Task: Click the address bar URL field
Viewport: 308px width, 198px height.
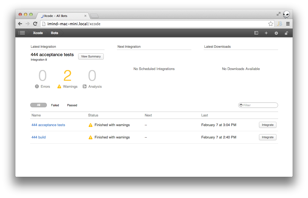Action: [157, 24]
